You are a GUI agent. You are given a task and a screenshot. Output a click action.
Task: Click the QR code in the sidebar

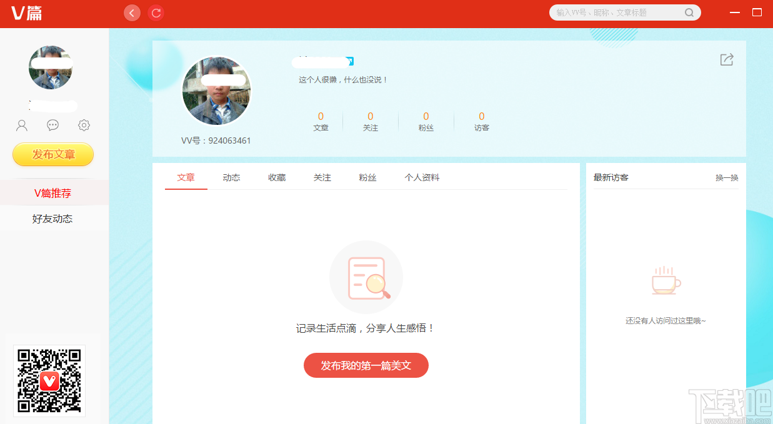pos(49,381)
